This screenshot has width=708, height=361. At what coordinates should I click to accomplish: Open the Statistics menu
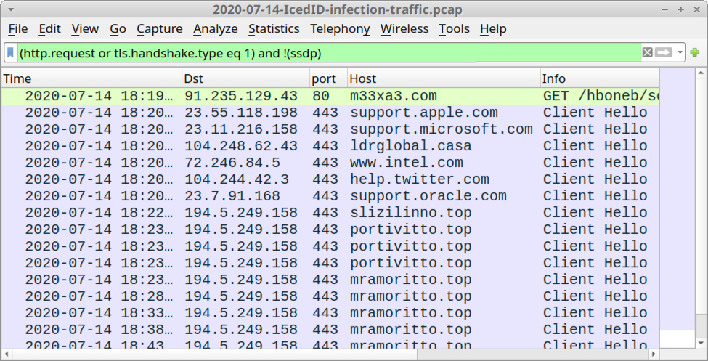pos(274,29)
